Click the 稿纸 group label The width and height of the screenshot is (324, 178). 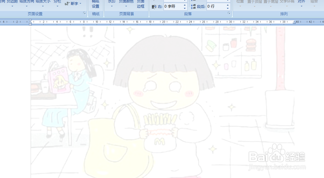(96, 14)
